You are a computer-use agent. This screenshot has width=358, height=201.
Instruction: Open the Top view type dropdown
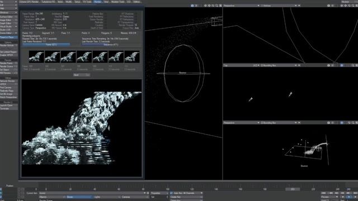[x=241, y=65]
